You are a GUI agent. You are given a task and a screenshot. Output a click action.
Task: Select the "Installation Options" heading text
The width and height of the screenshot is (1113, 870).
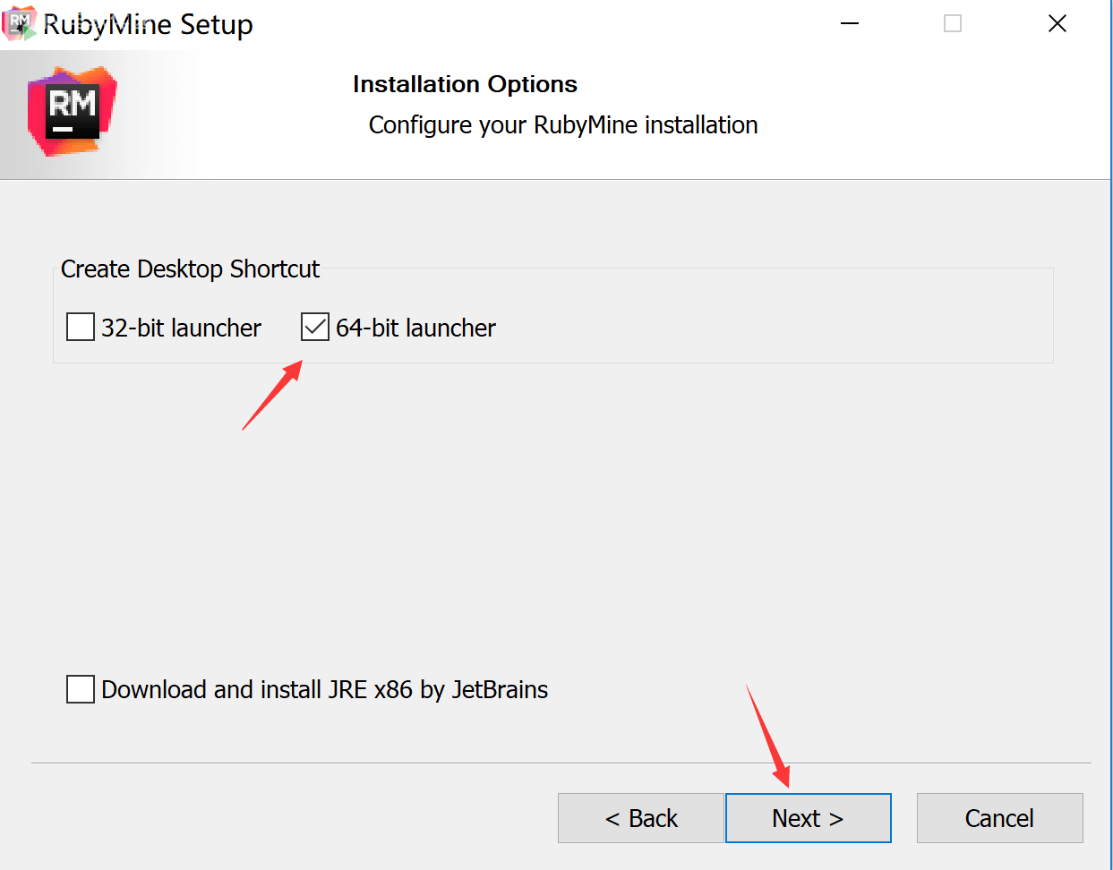click(465, 84)
